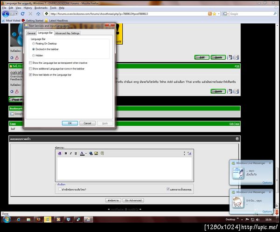
Task: Toggle Bold in the reply editor
Action: pos(66,153)
